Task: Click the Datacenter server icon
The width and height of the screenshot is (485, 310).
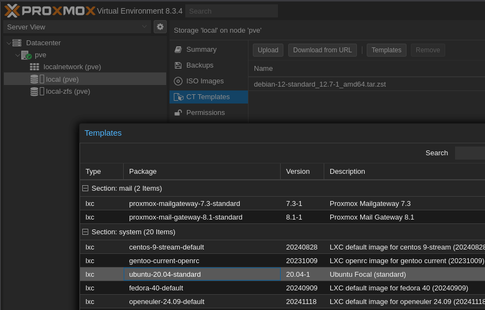Action: pos(17,42)
